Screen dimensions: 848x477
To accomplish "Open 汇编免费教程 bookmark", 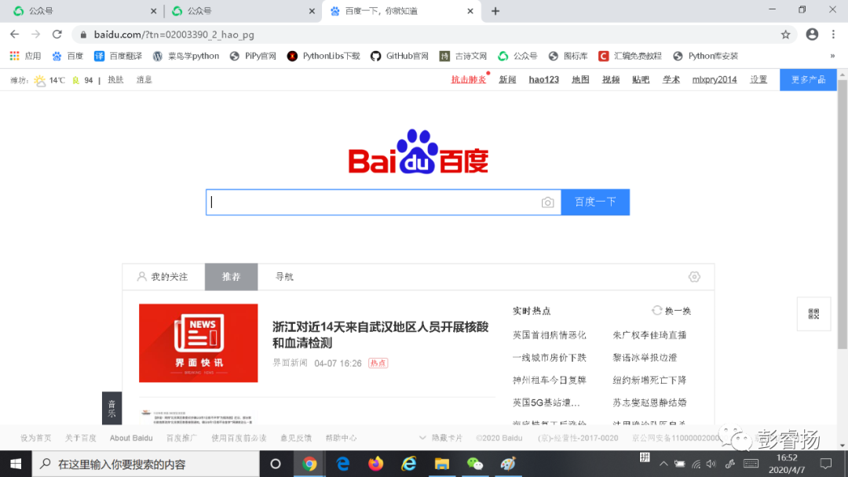I will 630,56.
